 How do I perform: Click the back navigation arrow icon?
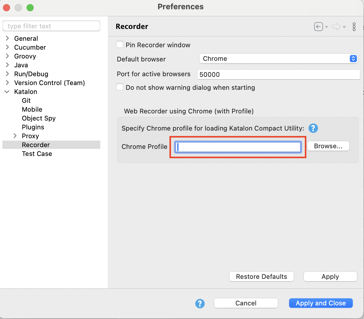[318, 27]
